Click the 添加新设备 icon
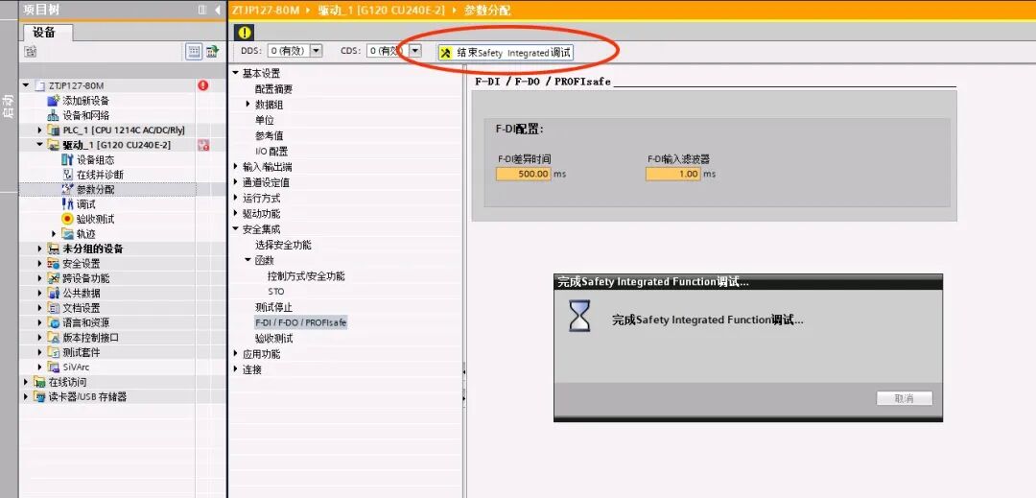1036x498 pixels. coord(54,101)
